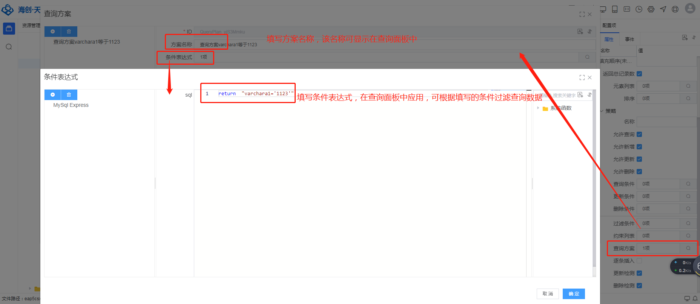Click the 取消 button

(548, 294)
